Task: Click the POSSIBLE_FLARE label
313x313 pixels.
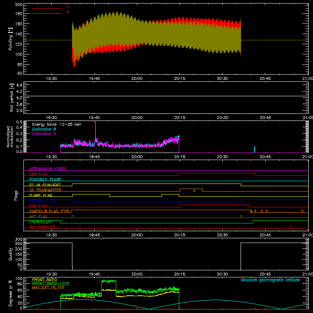Action: [45, 180]
